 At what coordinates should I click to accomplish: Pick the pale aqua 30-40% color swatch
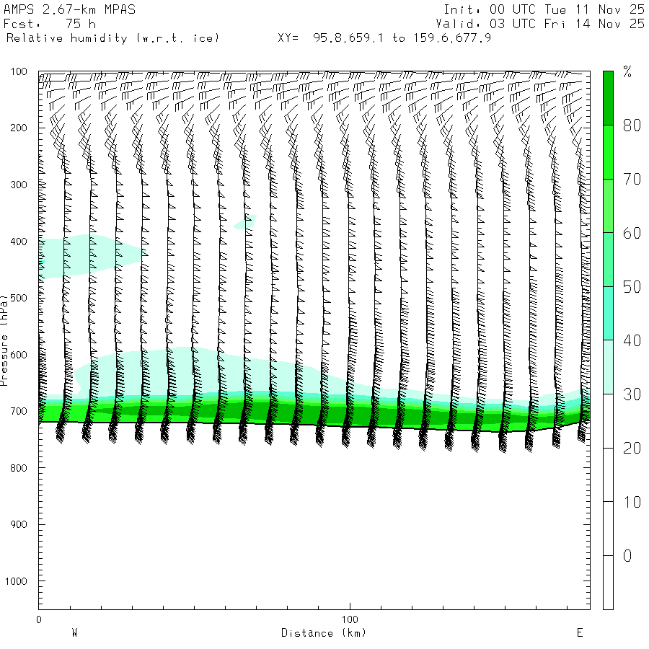click(x=608, y=367)
